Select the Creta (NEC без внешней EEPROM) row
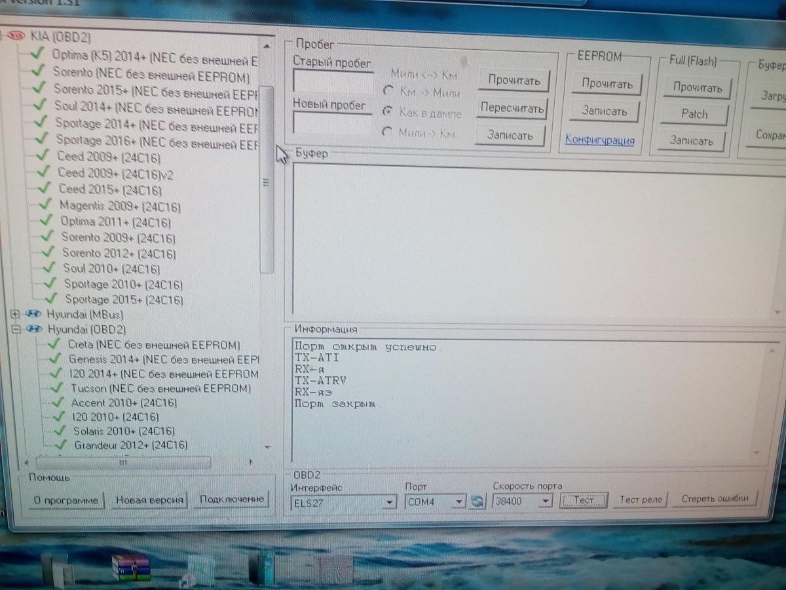Viewport: 786px width, 590px height. pos(154,344)
